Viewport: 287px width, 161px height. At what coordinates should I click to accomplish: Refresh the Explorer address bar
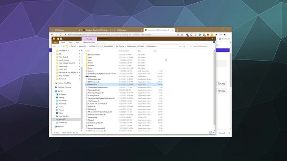[x=184, y=47]
